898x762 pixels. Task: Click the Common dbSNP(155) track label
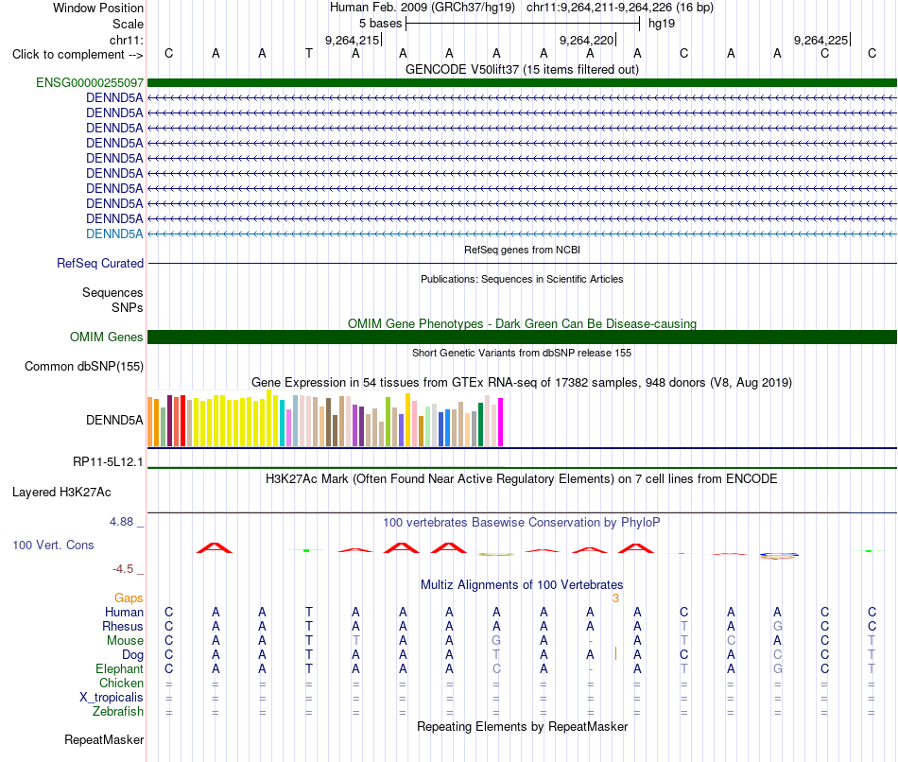[x=84, y=366]
